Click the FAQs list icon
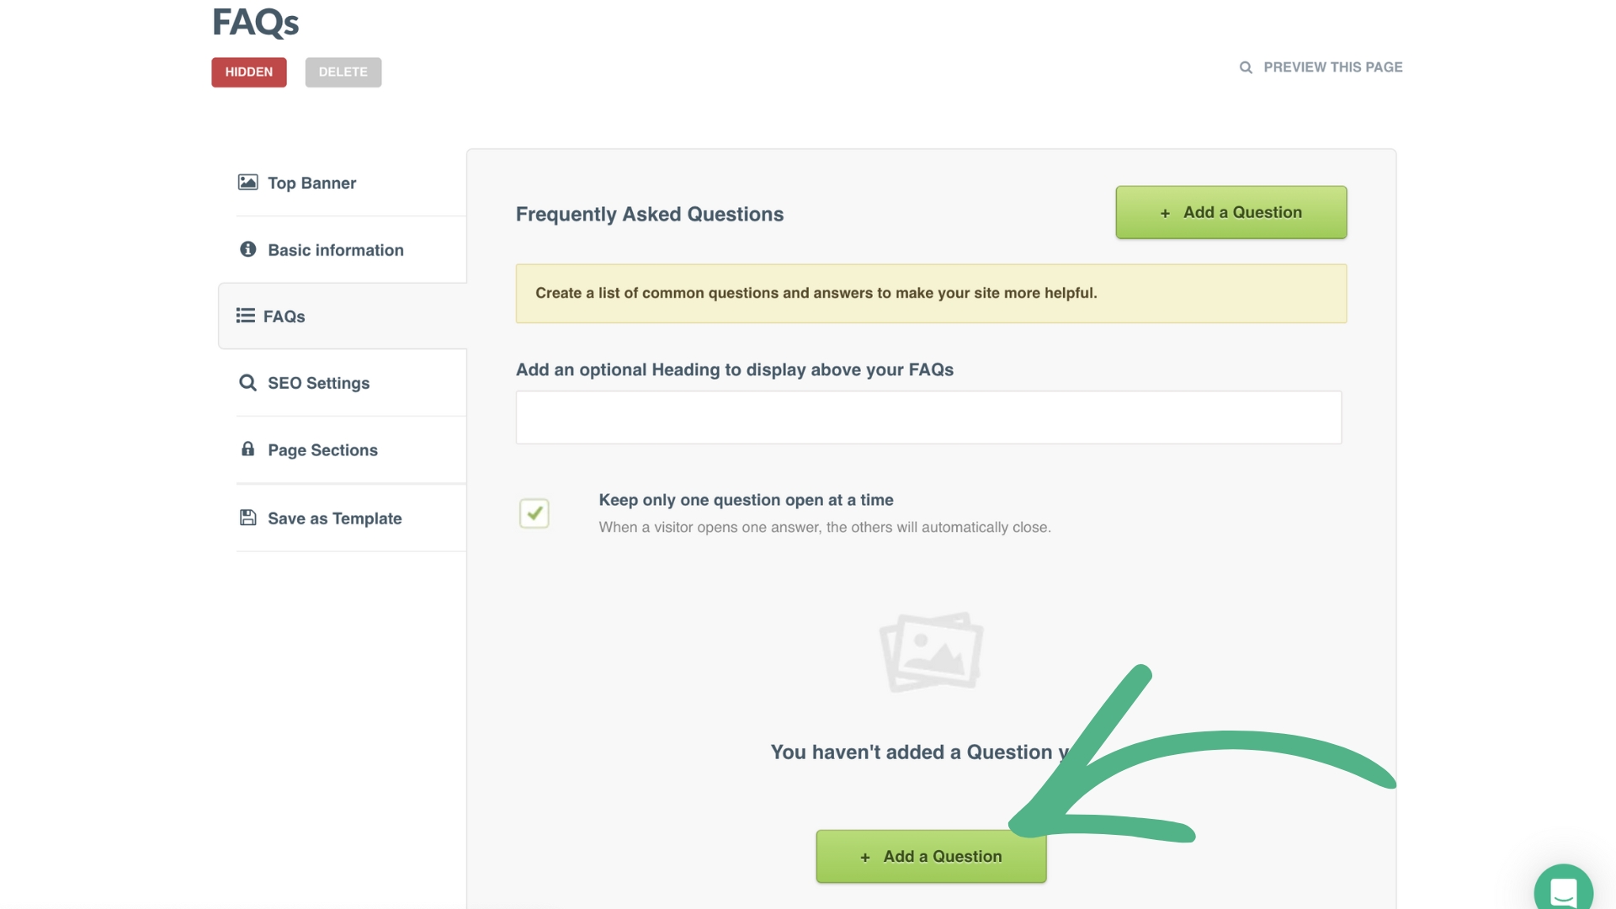1616x909 pixels. click(245, 316)
